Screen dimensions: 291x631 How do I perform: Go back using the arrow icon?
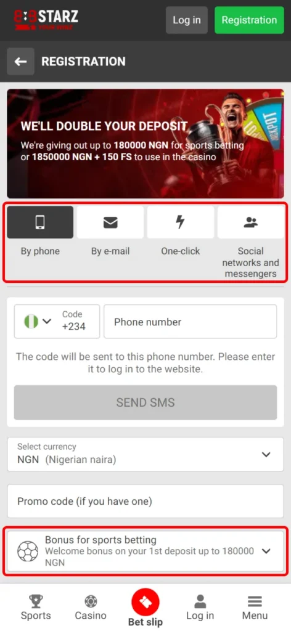pos(20,61)
